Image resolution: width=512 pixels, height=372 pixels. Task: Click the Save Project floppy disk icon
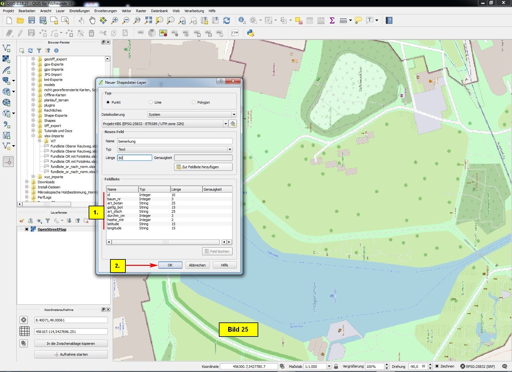click(x=31, y=20)
